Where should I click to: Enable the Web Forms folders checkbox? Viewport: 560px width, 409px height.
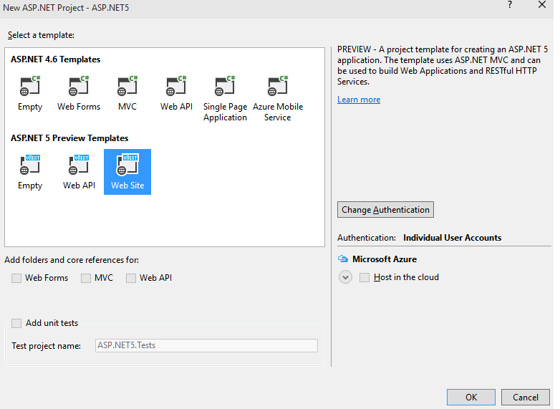click(x=16, y=278)
